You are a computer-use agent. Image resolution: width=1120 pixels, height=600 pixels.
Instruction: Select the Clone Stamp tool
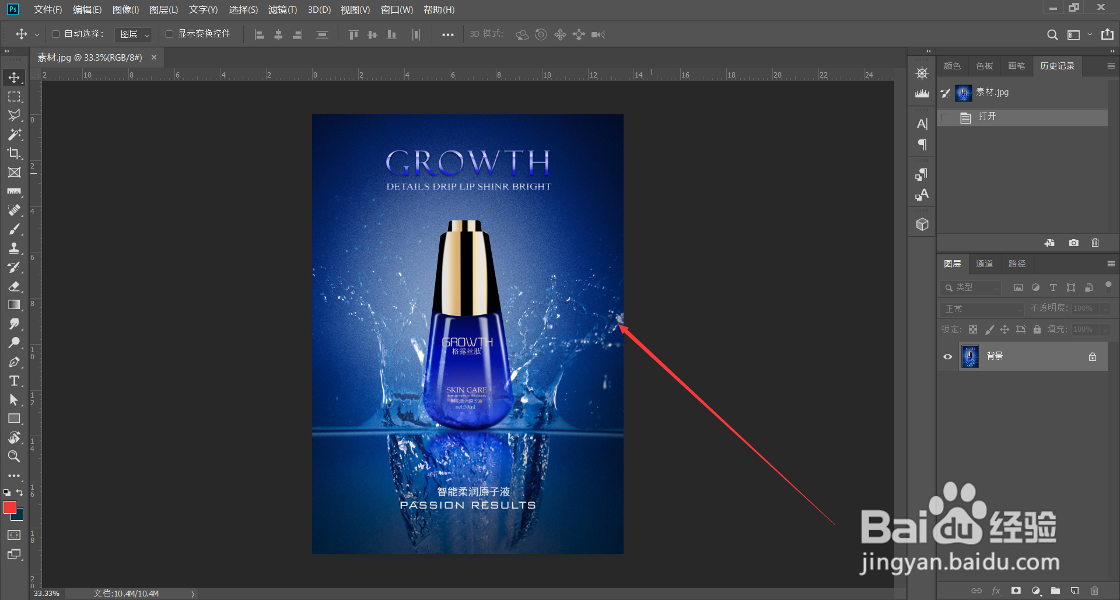(x=14, y=248)
